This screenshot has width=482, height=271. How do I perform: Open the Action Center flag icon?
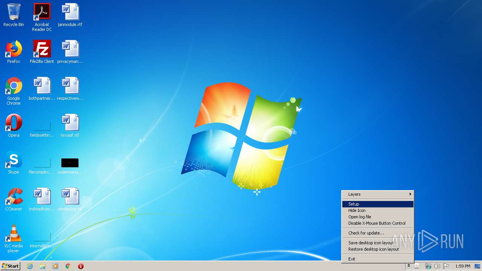[446, 266]
